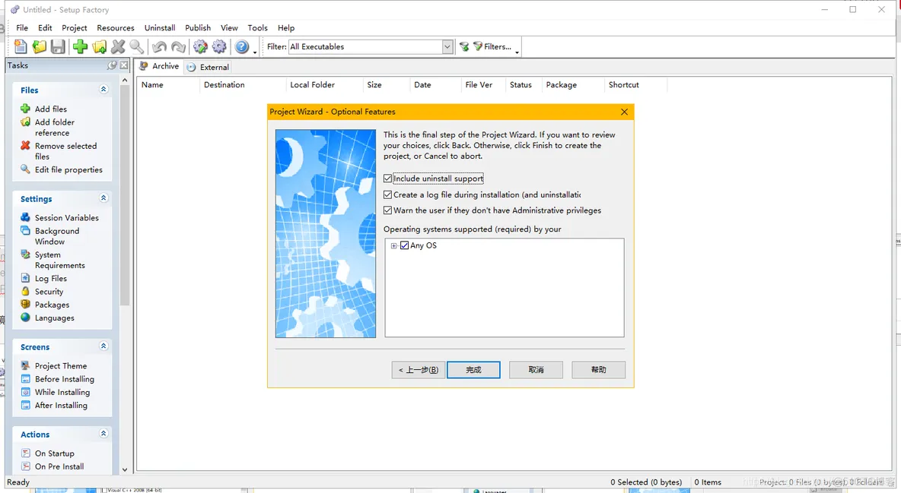Screen dimensions: 901x493
Task: Click the plain gear settings toolbar icon
Action: point(219,47)
